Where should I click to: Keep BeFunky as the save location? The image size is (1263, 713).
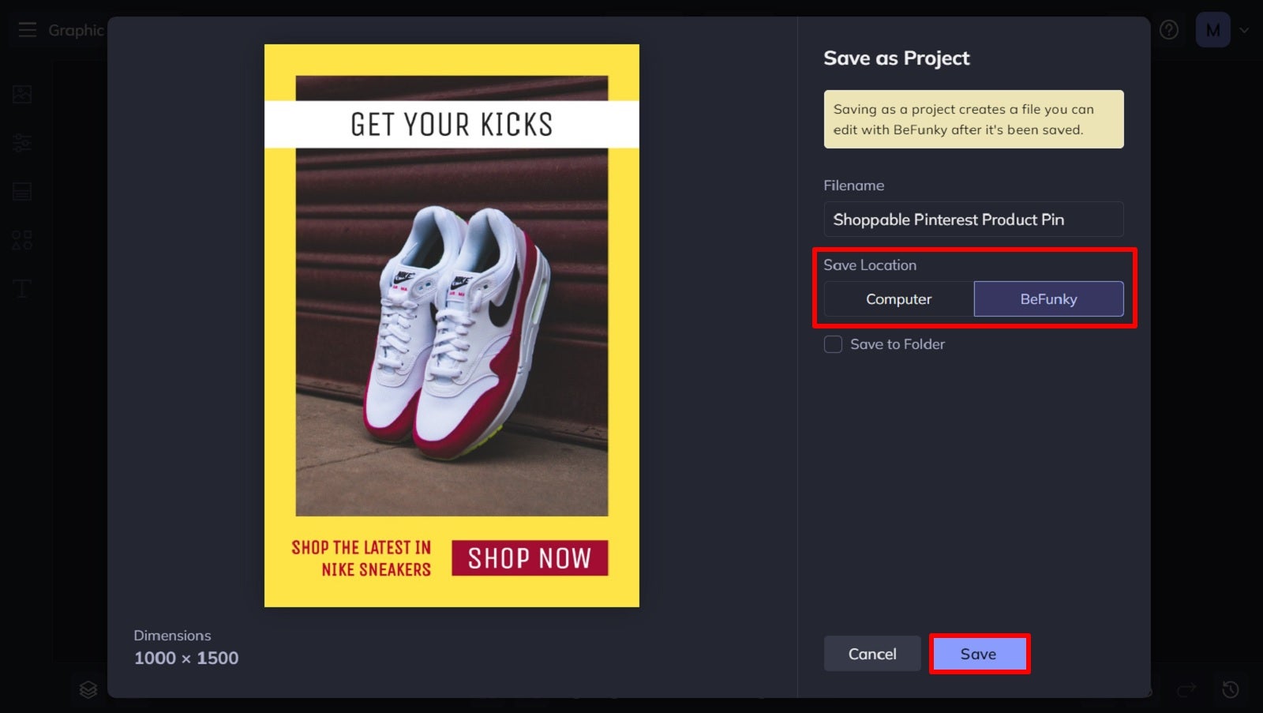1049,299
